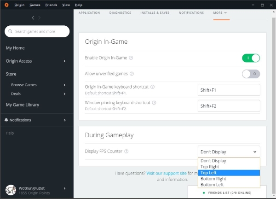The image size is (276, 199).
Task: Turn on Allow unverified games toggle
Action: click(251, 74)
